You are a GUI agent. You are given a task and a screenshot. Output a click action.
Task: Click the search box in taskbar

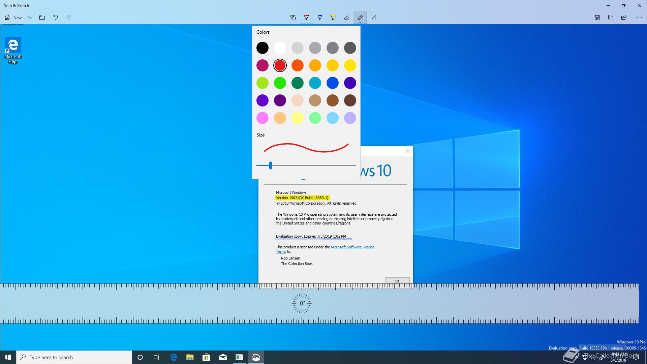coord(74,357)
